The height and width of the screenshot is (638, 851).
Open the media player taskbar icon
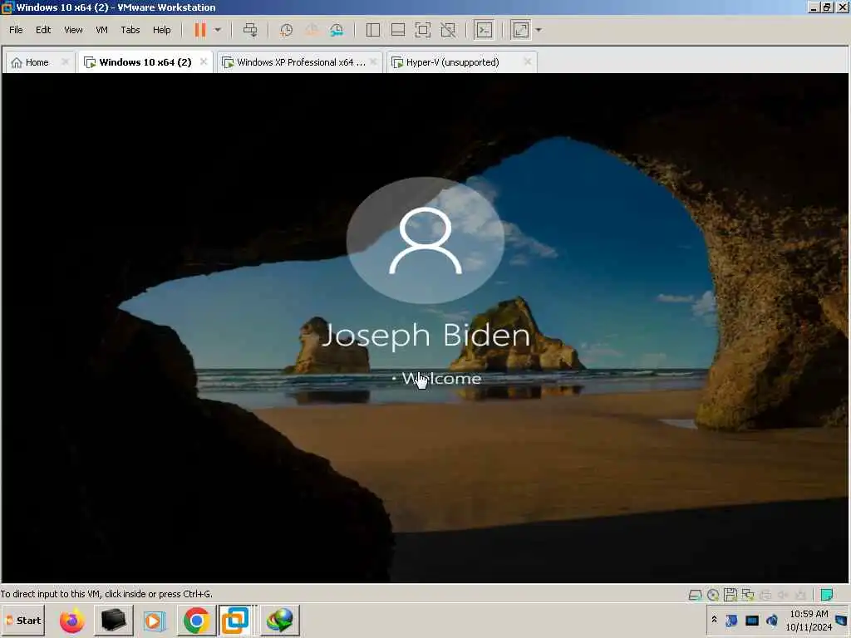click(154, 621)
